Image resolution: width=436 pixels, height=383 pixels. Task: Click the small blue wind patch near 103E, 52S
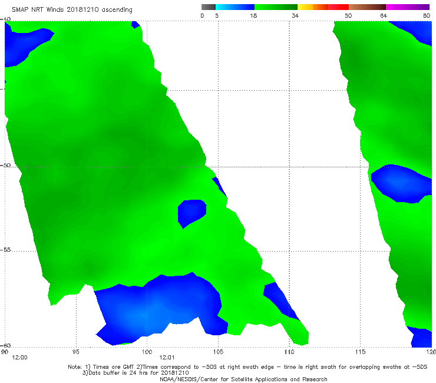[191, 213]
